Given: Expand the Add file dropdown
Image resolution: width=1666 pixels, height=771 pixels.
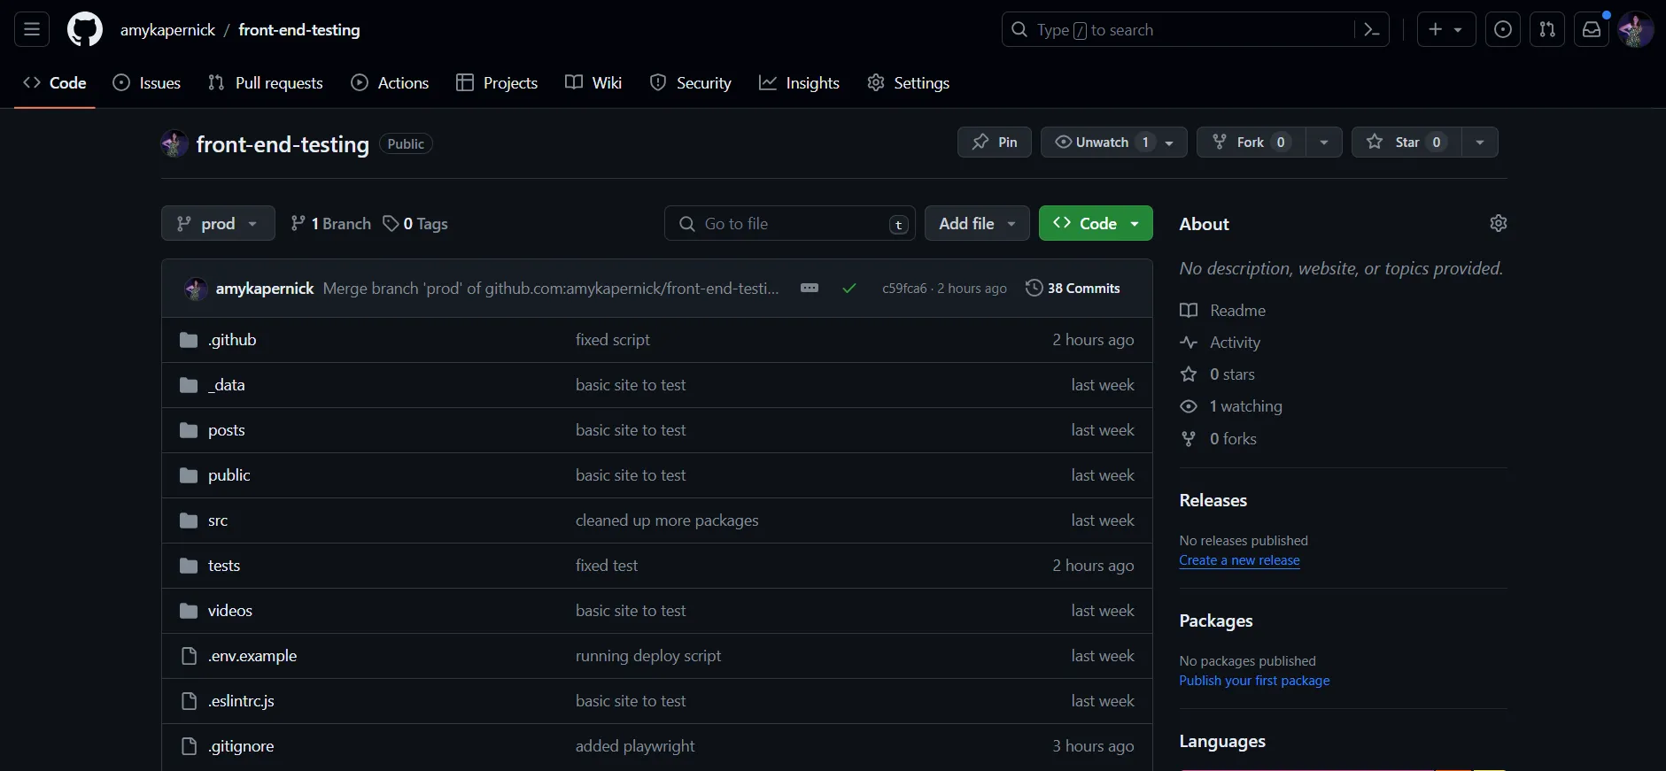Looking at the screenshot, I should (x=976, y=224).
